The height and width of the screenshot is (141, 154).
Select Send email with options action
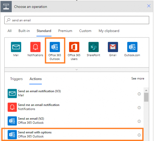coord(72,134)
